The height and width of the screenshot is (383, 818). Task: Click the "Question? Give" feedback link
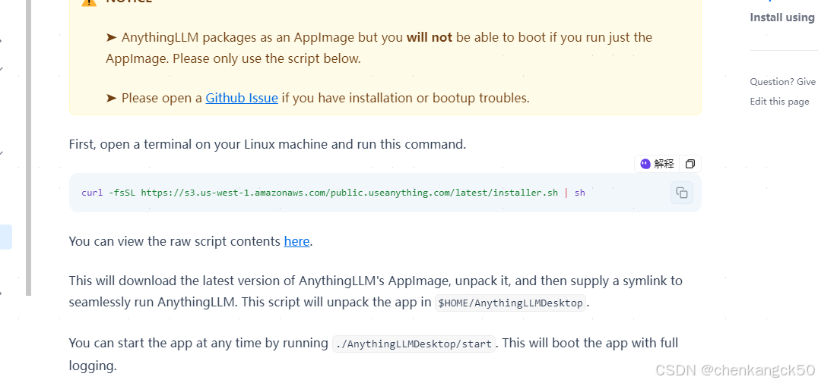coord(783,82)
